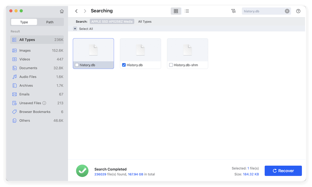Open the All Types search filter
This screenshot has height=187, width=312.
(x=144, y=21)
